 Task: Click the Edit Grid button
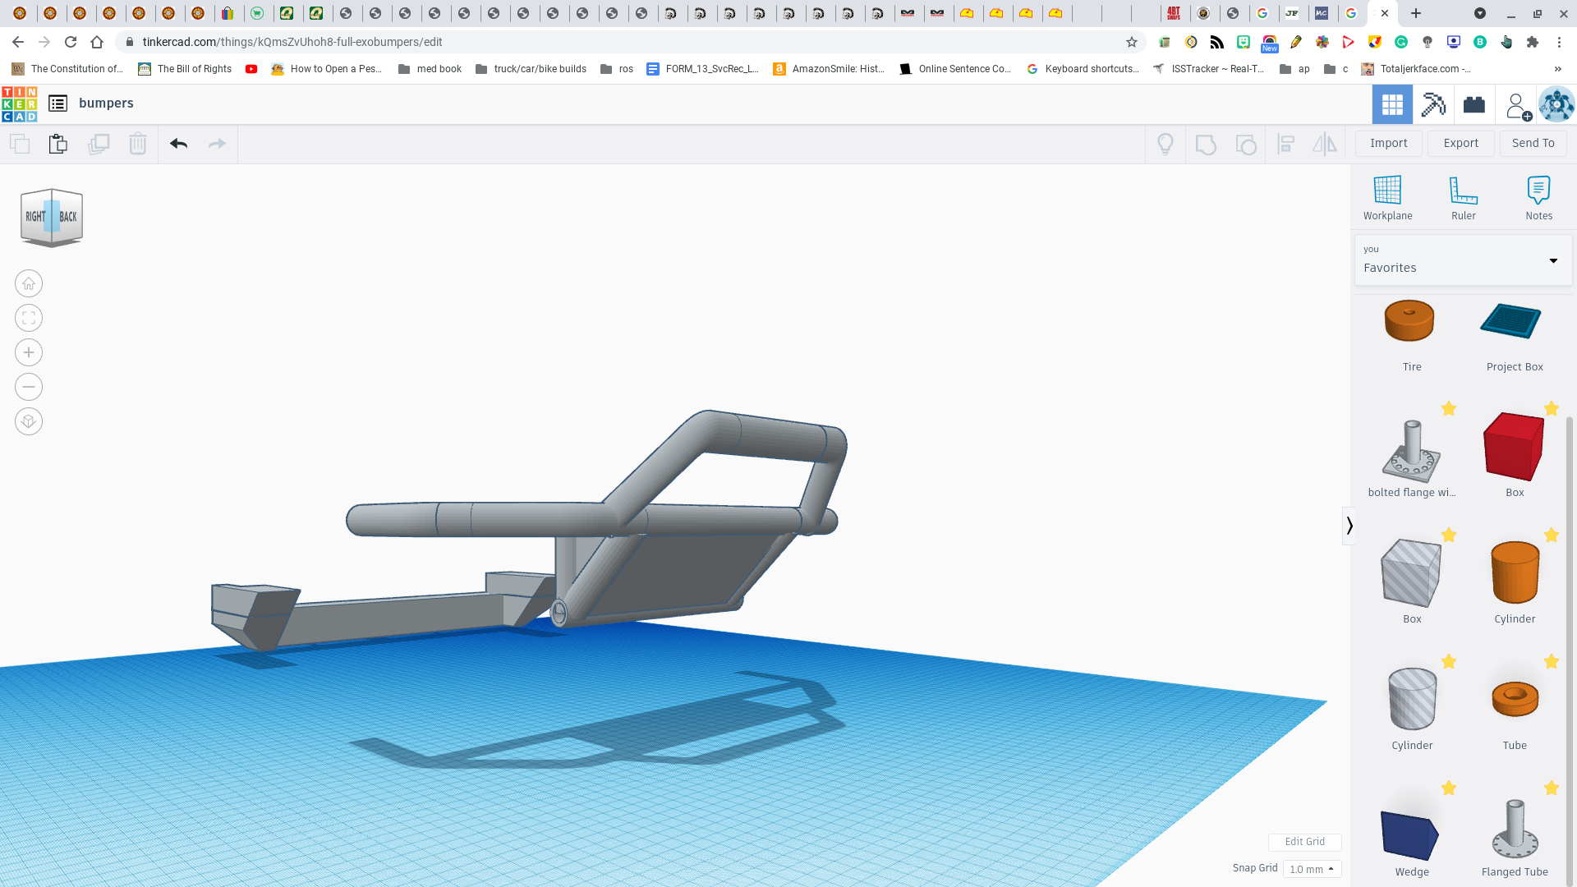(x=1304, y=842)
